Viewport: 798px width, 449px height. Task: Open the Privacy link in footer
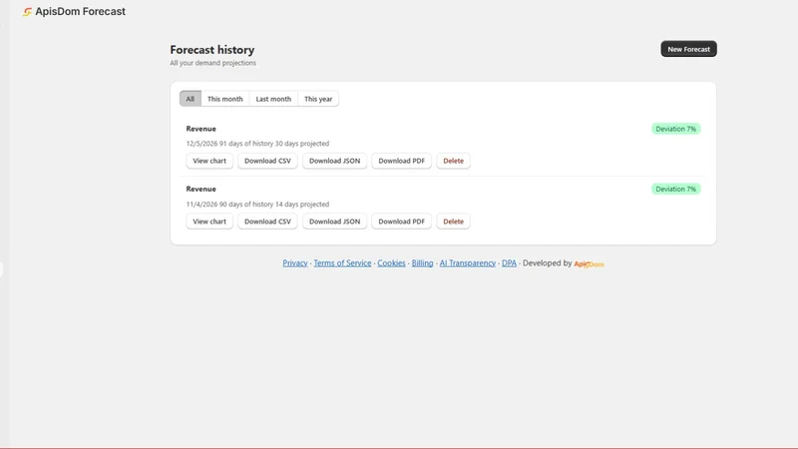point(295,263)
